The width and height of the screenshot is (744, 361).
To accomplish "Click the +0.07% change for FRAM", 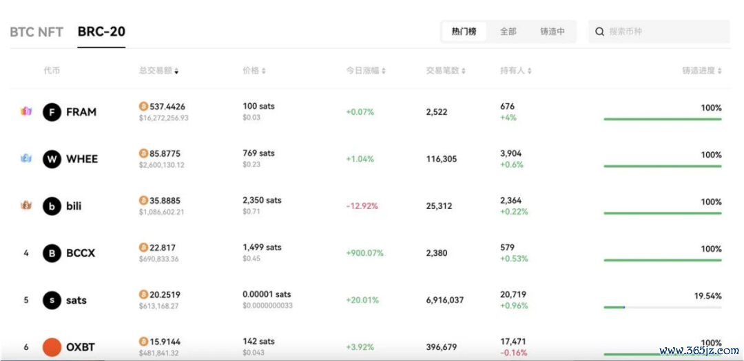I will coord(360,112).
